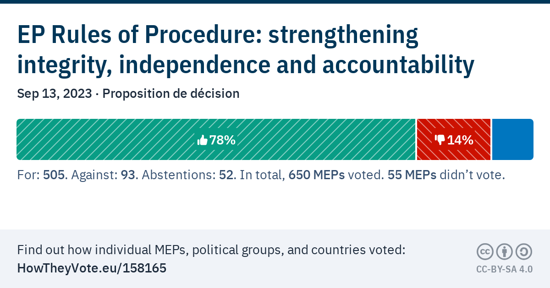The width and height of the screenshot is (550, 288).
Task: Click the CC-BY-SA 4.0 license label
Action: click(504, 269)
